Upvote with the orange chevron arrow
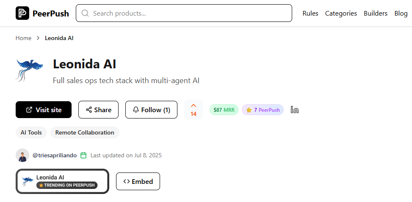The height and width of the screenshot is (202, 412). (194, 106)
